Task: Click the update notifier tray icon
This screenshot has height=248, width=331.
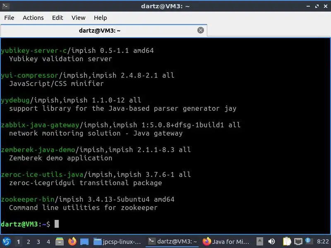Action: [x=309, y=241]
